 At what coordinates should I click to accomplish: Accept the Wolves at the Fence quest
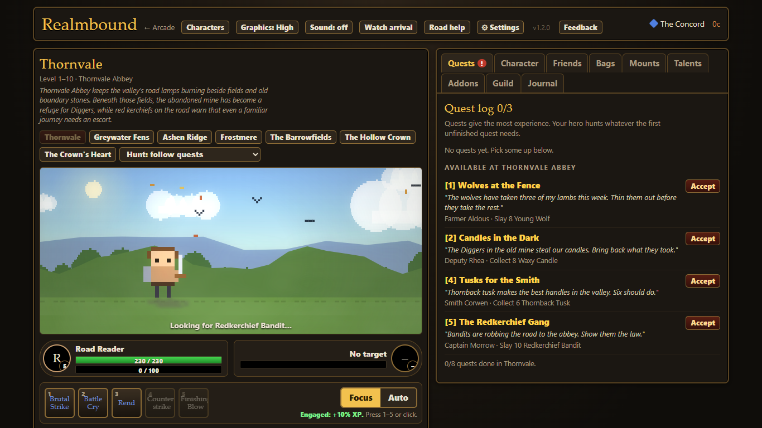703,187
